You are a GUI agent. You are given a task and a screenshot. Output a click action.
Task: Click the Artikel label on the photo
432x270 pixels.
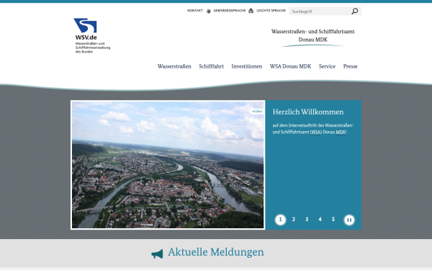pos(257,112)
